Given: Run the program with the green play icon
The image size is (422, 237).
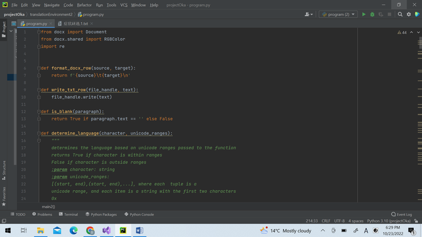Looking at the screenshot, I should [363, 14].
